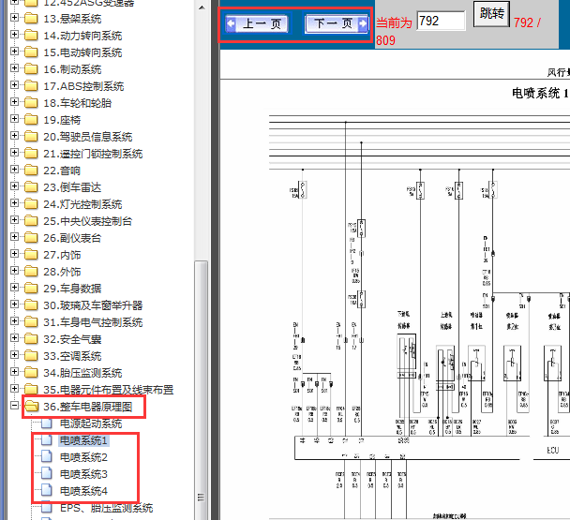Screen dimensions: 570x520
Task: Select the 30.玻璃及车窗举升器 folder label
Action: pos(93,305)
